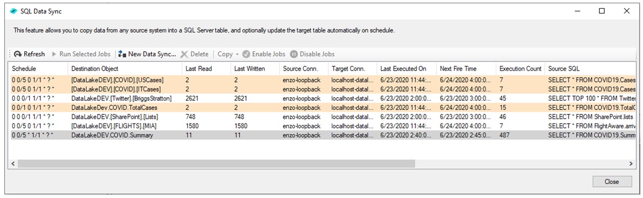Open the Copy dropdown arrow

237,54
